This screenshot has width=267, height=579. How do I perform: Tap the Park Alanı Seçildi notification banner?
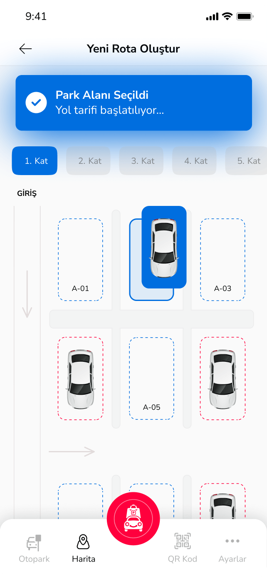[x=134, y=103]
